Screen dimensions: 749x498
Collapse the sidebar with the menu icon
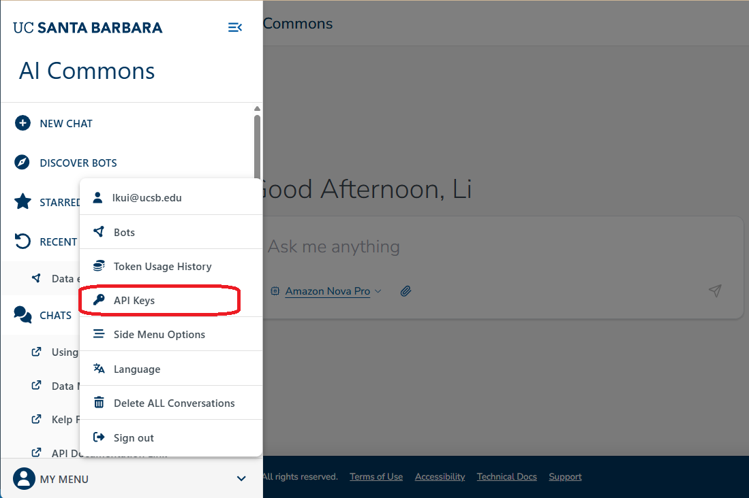(234, 28)
